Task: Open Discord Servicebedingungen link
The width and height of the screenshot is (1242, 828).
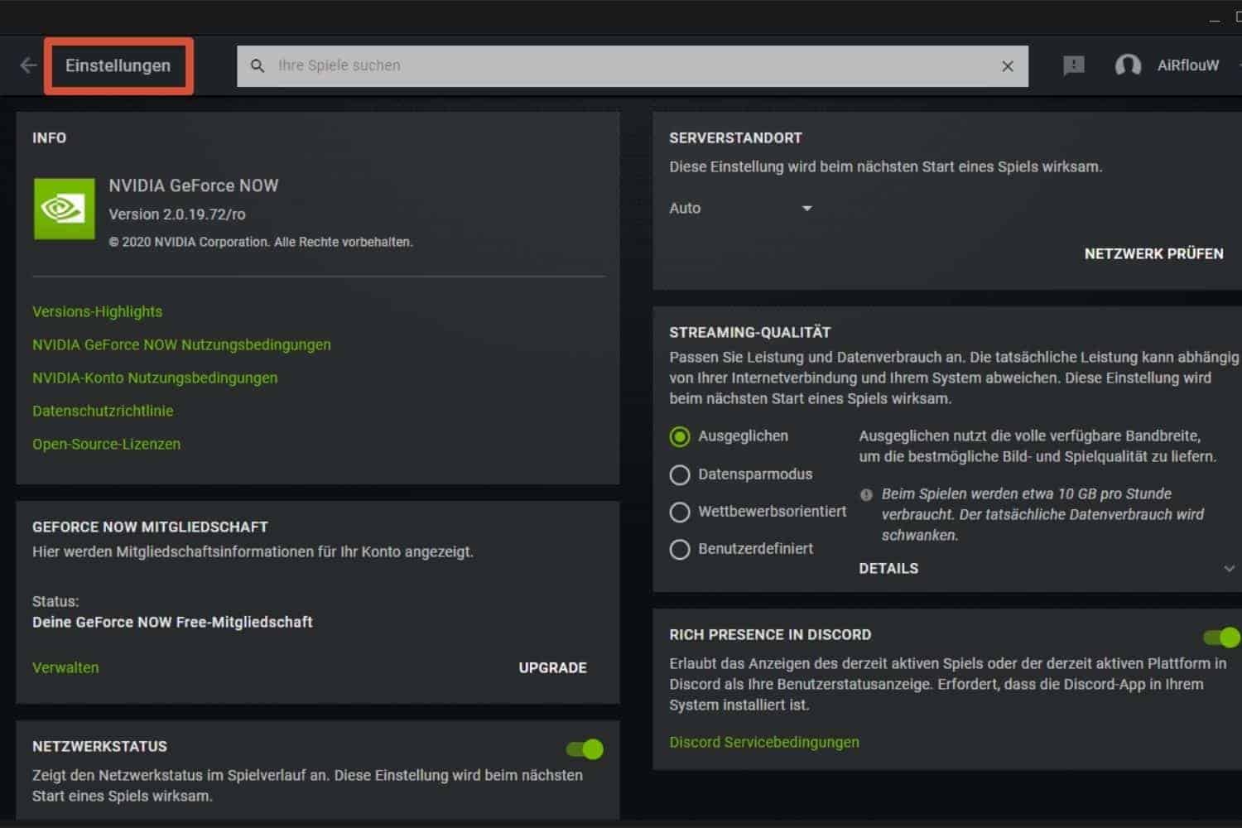Action: click(764, 742)
